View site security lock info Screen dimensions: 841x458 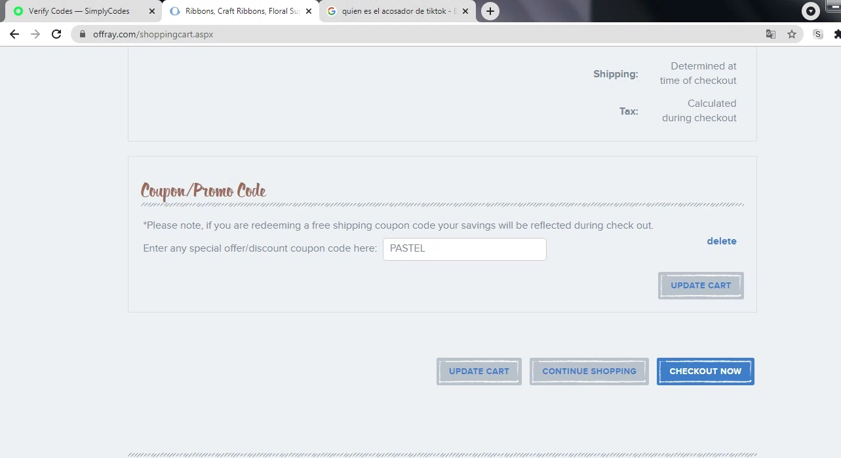[83, 34]
